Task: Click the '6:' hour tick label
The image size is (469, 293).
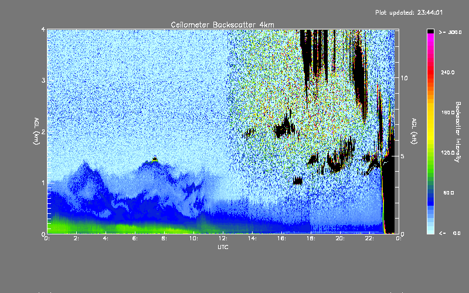Action: click(x=135, y=239)
